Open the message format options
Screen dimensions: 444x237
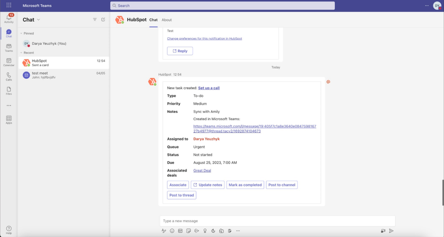(164, 231)
